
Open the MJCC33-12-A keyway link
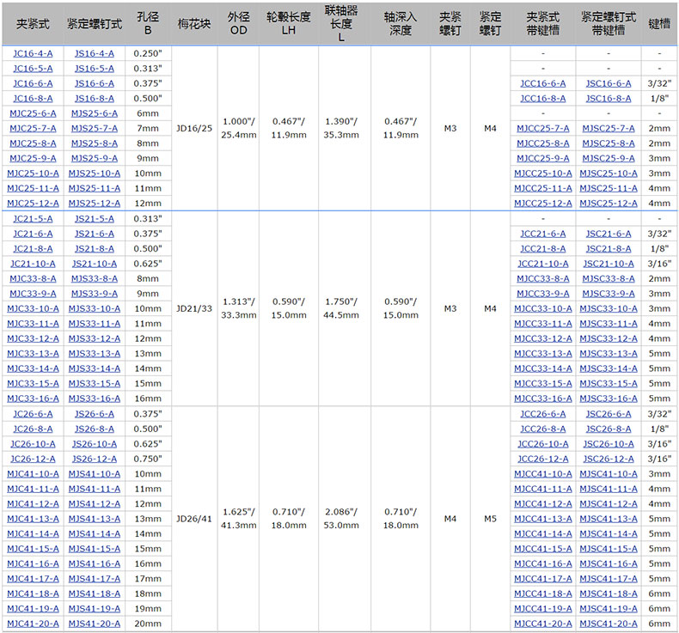click(x=542, y=338)
